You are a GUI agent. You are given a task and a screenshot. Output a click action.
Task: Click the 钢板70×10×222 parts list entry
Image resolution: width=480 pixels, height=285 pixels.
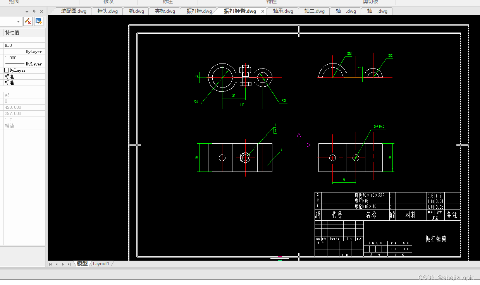[x=370, y=195]
